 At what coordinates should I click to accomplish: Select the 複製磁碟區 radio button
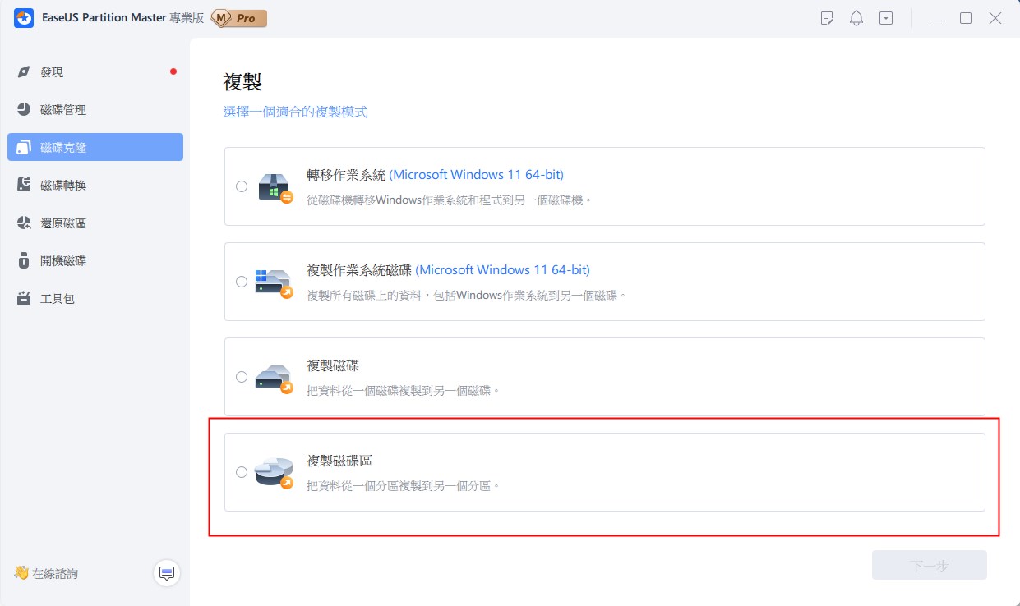click(x=242, y=472)
